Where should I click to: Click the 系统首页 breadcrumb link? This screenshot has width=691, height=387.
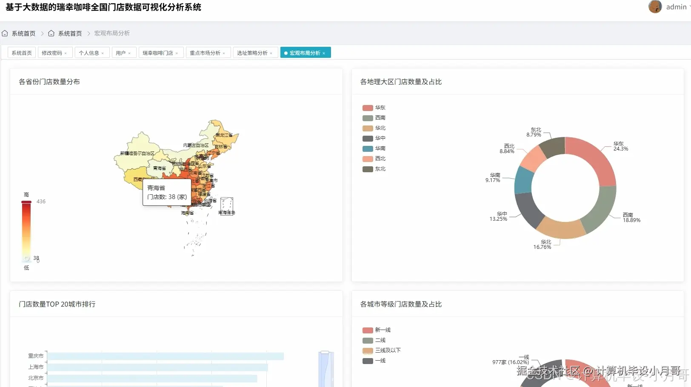(x=24, y=33)
